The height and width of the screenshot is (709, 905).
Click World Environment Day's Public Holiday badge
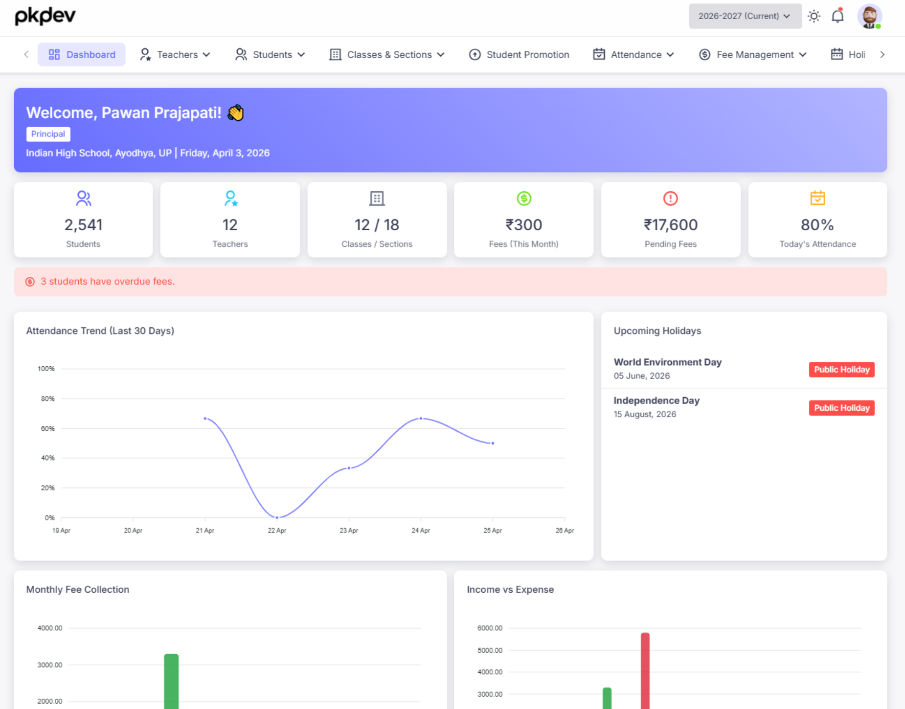[x=841, y=370]
